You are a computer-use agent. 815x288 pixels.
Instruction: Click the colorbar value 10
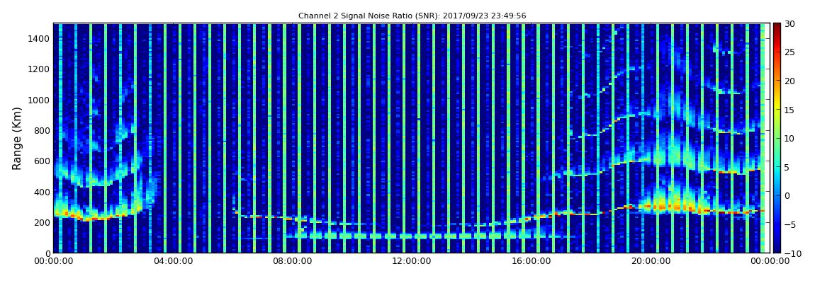[790, 138]
